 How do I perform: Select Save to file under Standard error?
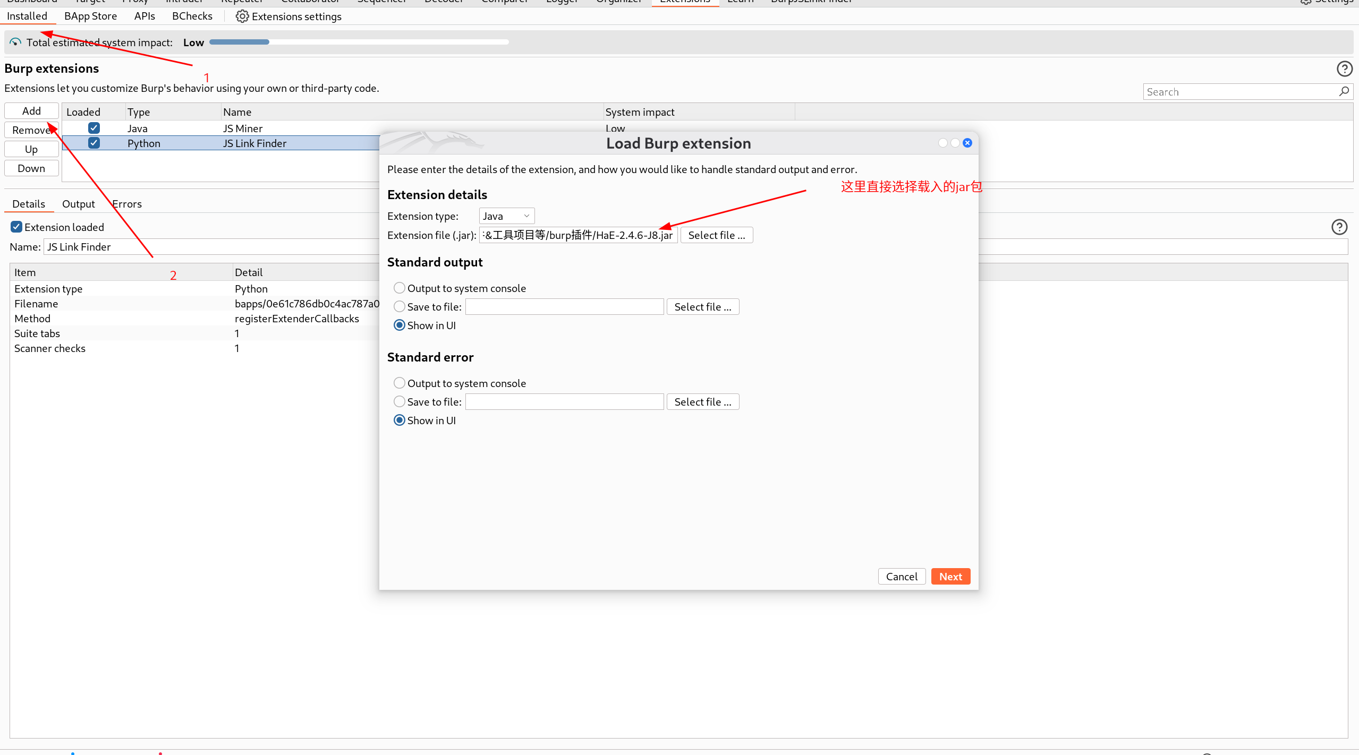400,401
